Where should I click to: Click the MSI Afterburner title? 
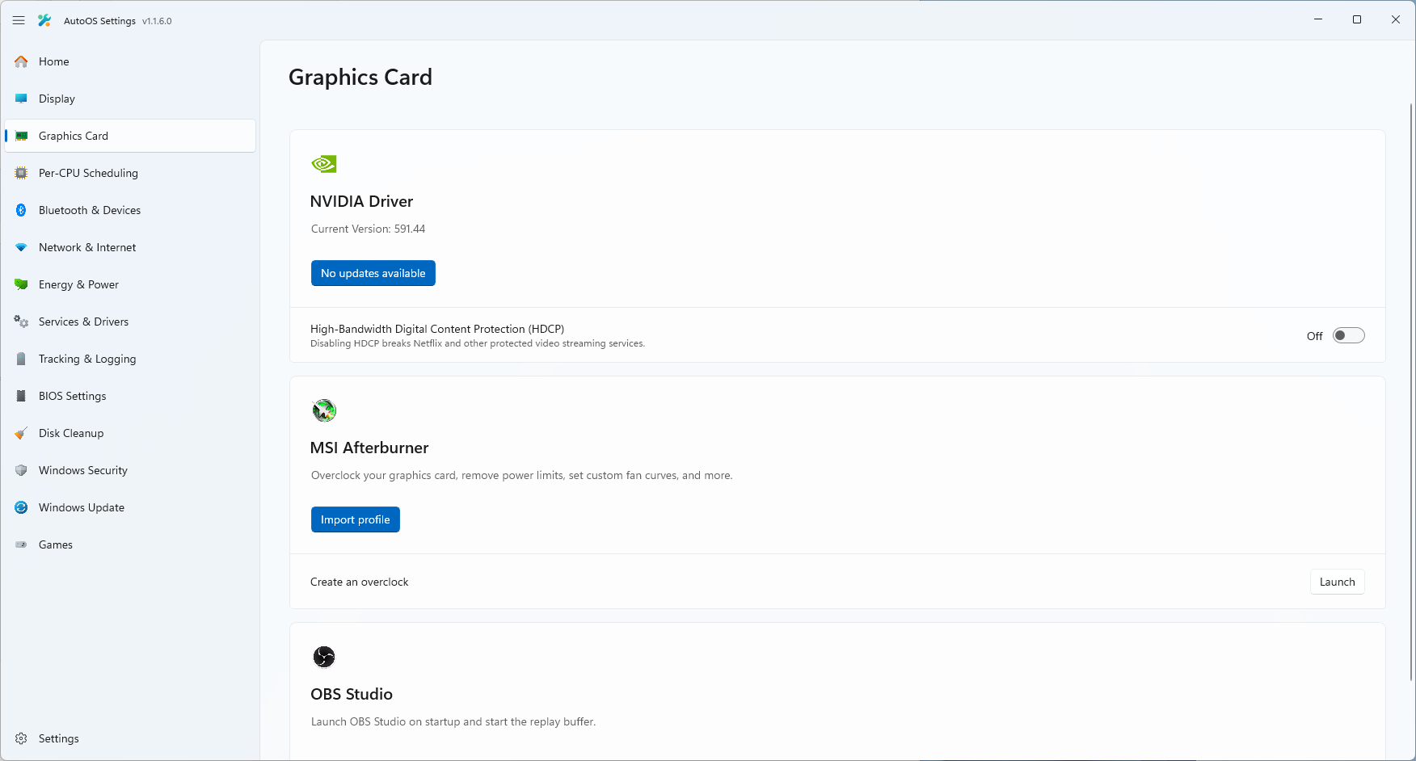pyautogui.click(x=369, y=448)
